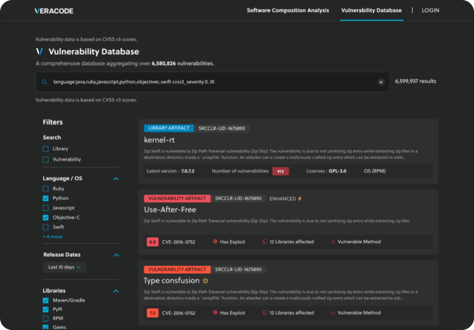Click OS (RPM) label in kernel-rt card
Screen dimensions: 474x330
(x=374, y=171)
